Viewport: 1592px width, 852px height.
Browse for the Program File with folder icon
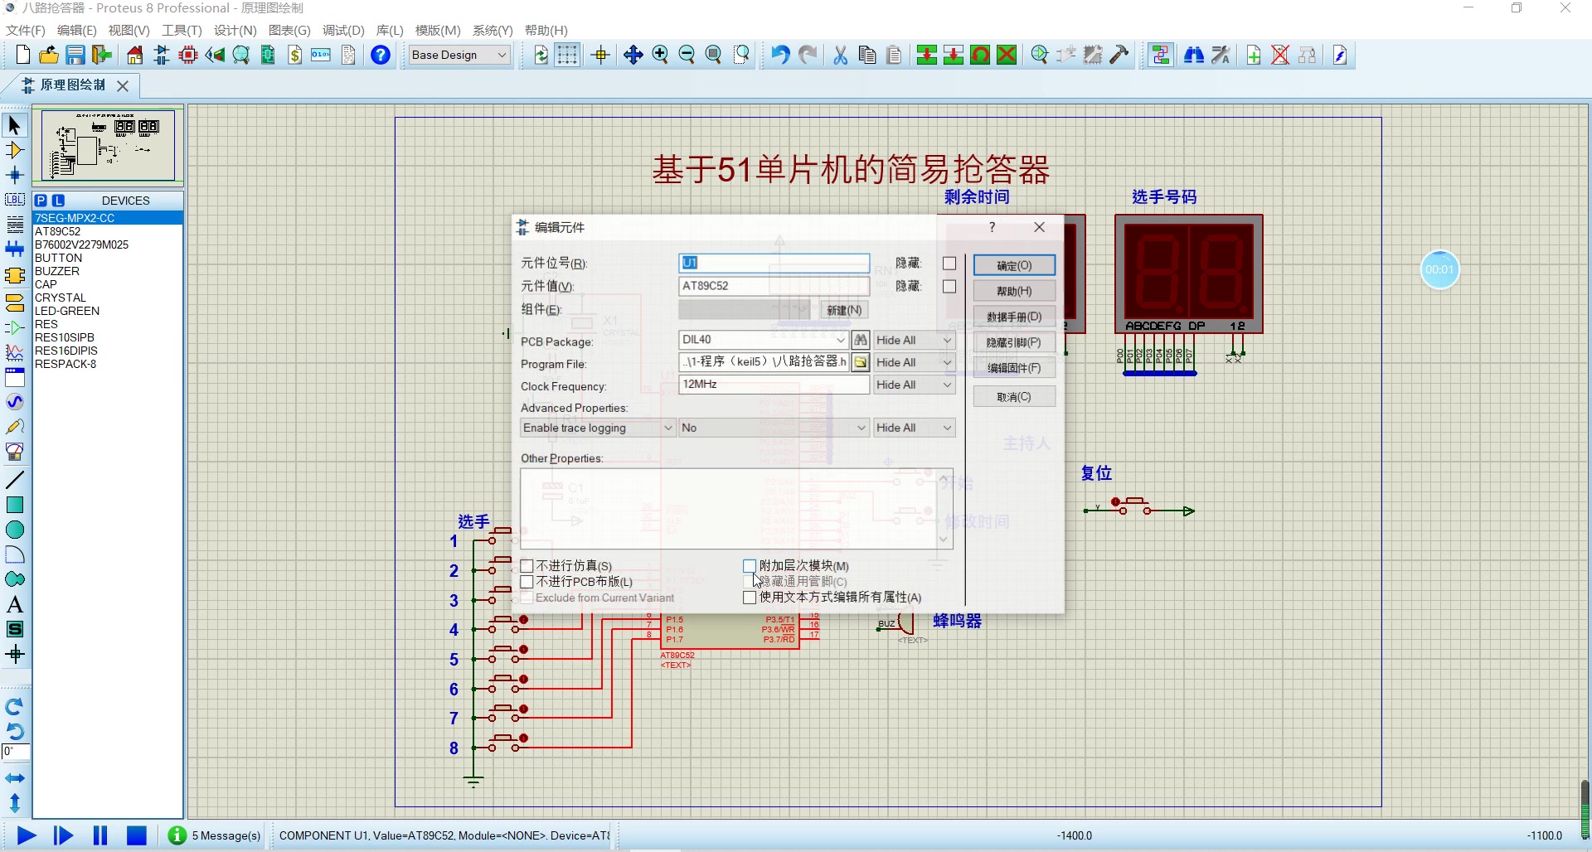pos(861,362)
